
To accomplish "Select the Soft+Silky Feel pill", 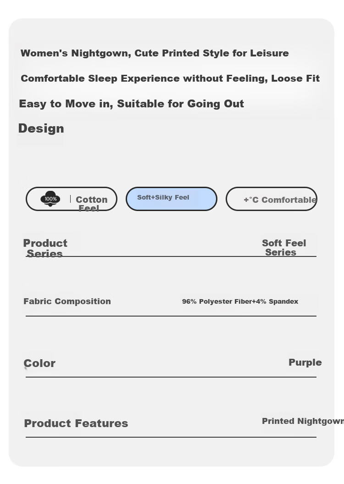I will coord(171,199).
